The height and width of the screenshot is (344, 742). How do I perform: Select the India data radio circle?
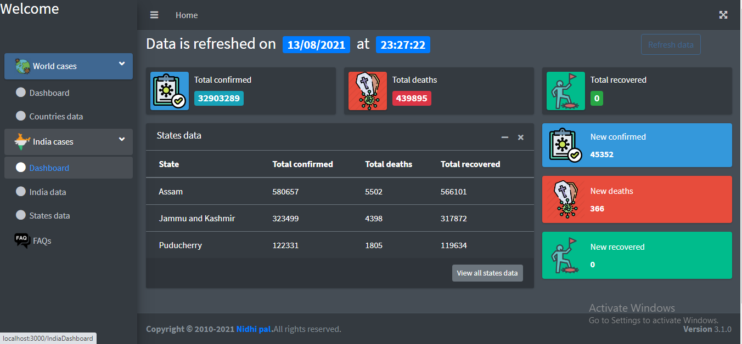(21, 192)
